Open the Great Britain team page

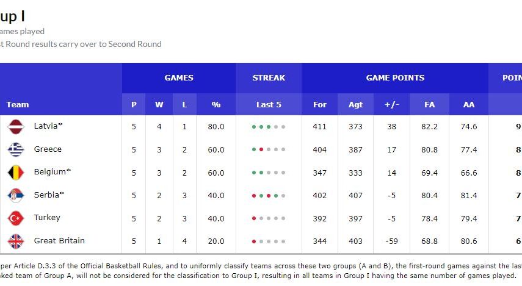coord(59,241)
